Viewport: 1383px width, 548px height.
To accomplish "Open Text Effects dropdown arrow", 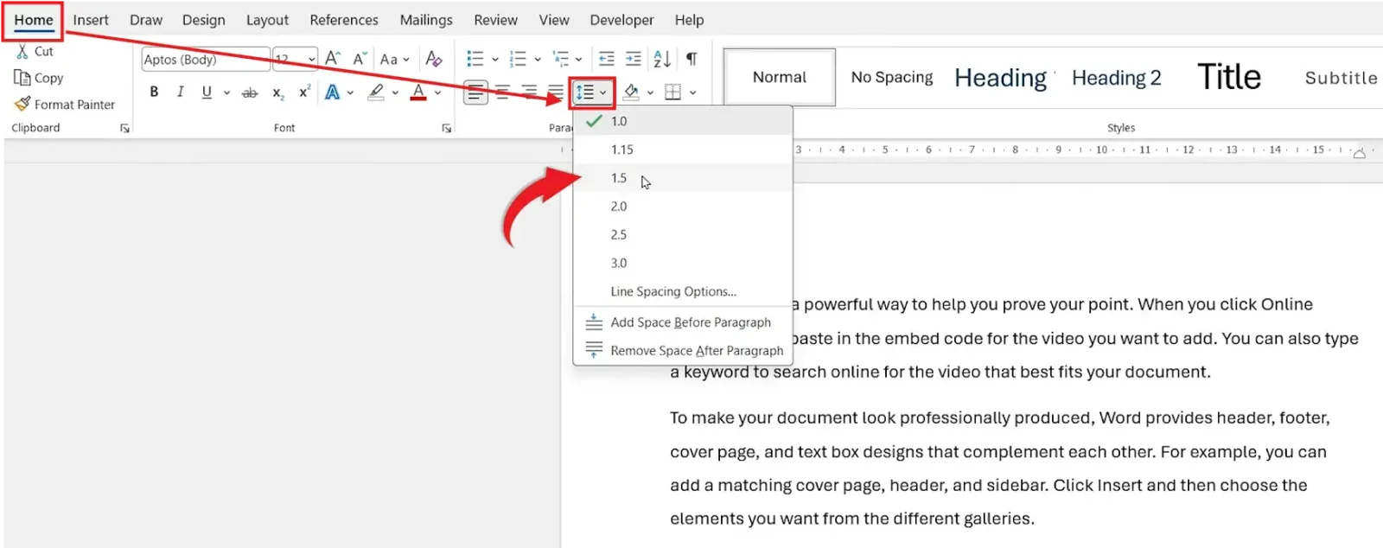I will pos(350,92).
